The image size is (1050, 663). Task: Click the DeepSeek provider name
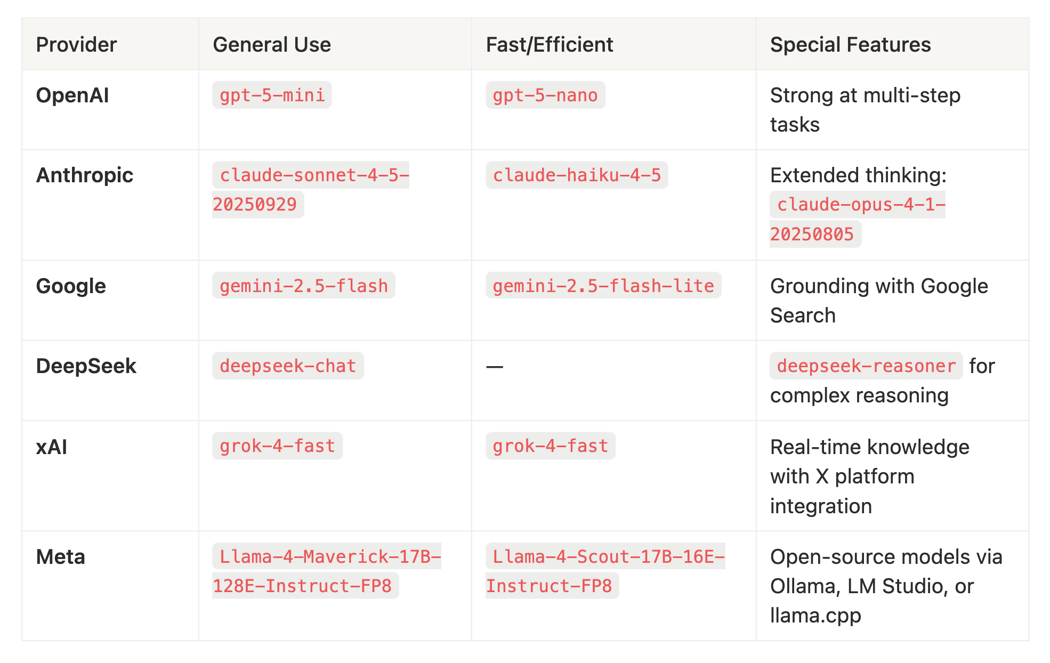(x=86, y=366)
